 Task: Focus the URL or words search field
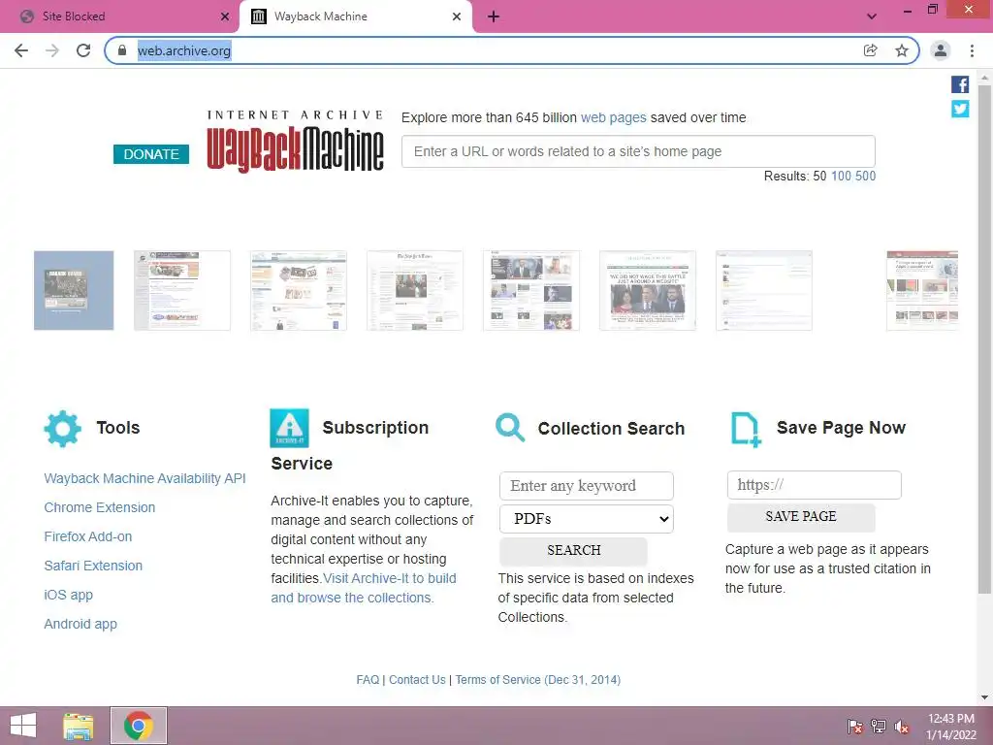pos(638,151)
